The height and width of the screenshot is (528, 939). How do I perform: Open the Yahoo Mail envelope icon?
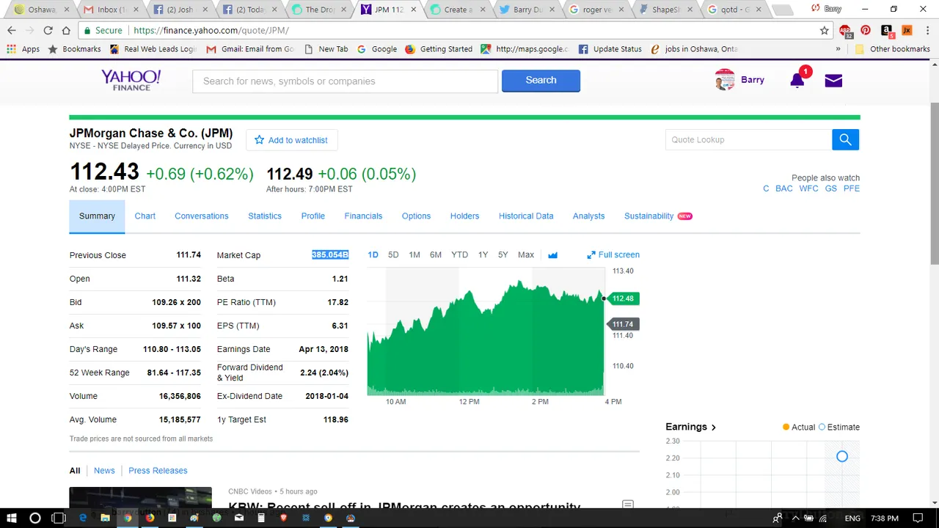833,81
